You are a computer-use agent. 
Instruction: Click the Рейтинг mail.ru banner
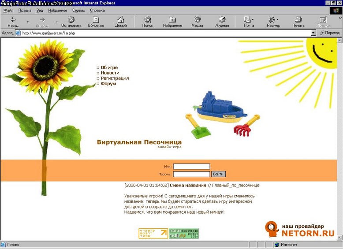pos(184,234)
